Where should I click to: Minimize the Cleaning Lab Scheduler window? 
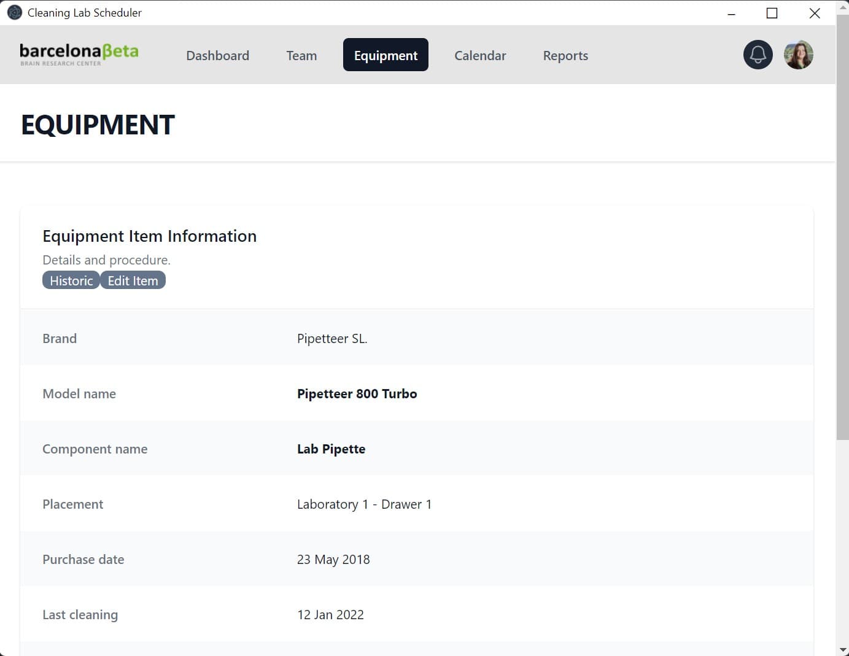tap(731, 13)
